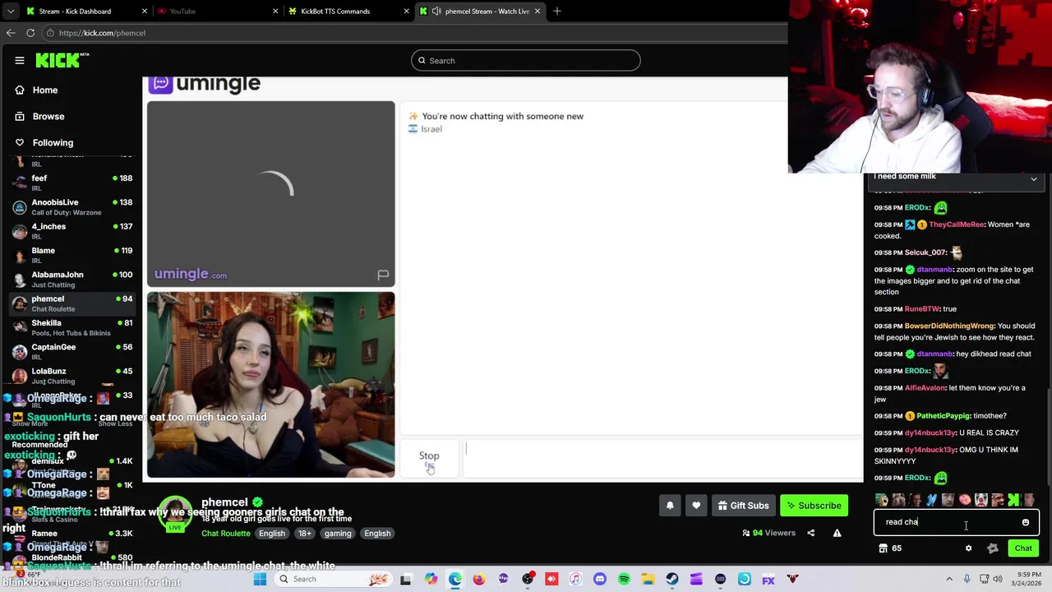Click the Stop button in Umingle

(x=429, y=460)
